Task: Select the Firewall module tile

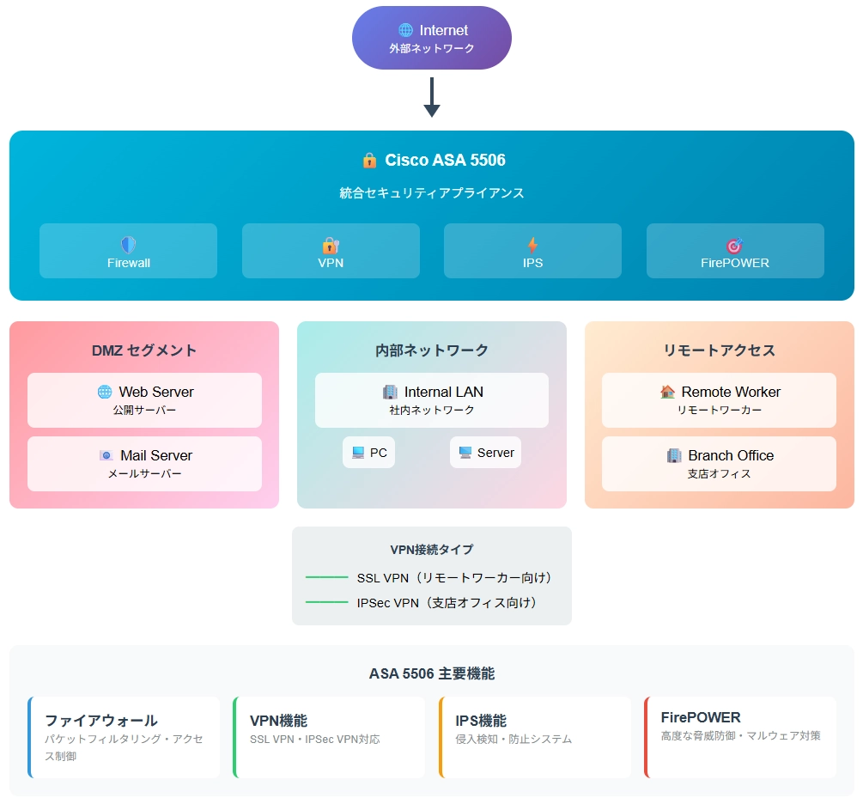Action: (128, 251)
